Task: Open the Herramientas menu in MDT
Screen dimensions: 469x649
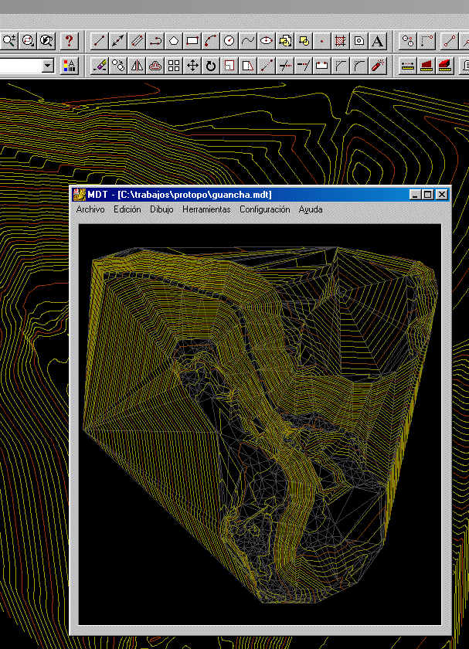Action: point(206,209)
